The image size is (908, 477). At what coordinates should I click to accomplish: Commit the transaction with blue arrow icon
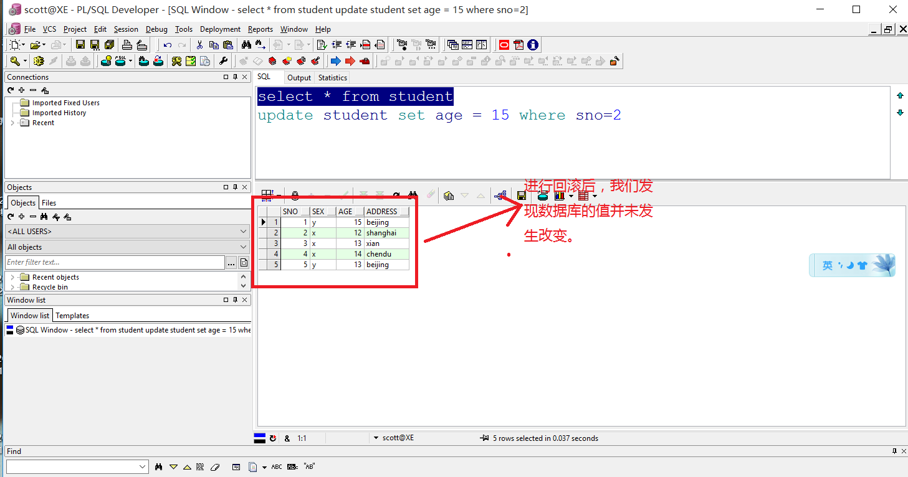tap(335, 60)
